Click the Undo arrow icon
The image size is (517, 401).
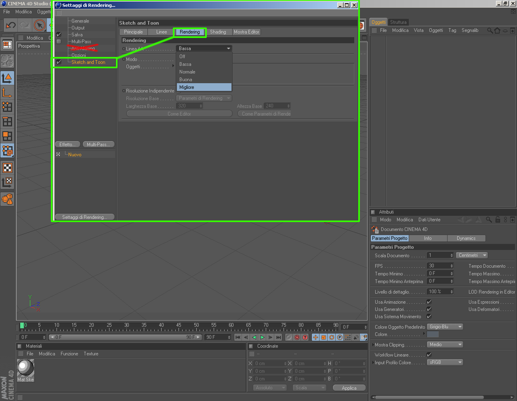[11, 25]
